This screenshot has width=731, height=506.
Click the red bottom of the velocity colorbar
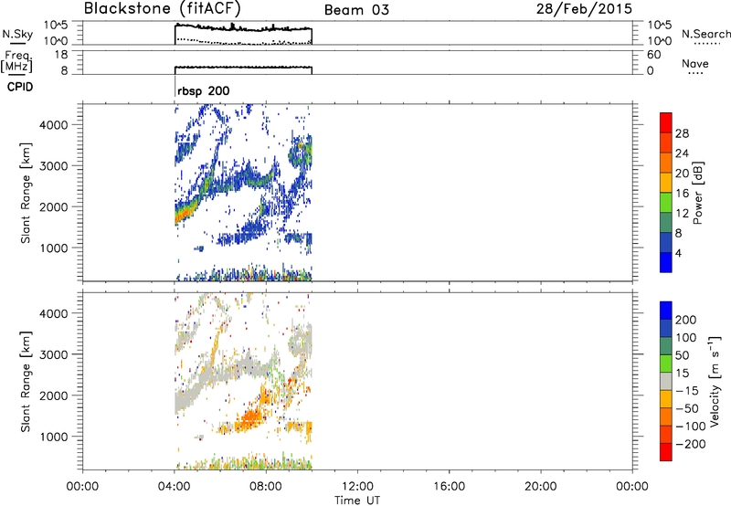pyautogui.click(x=666, y=452)
